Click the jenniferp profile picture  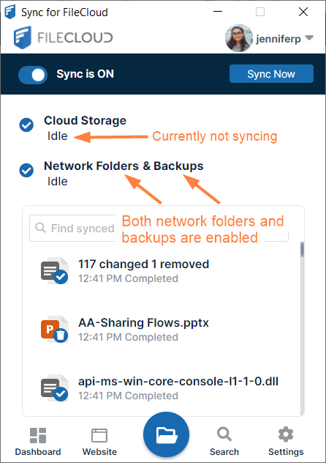pyautogui.click(x=239, y=38)
